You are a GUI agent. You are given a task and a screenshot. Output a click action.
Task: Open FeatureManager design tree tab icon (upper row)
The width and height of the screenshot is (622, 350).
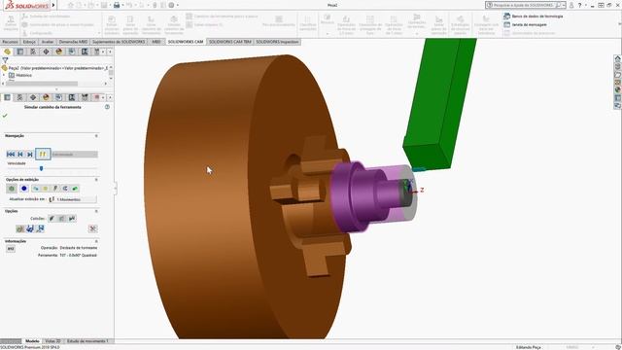pyautogui.click(x=7, y=52)
